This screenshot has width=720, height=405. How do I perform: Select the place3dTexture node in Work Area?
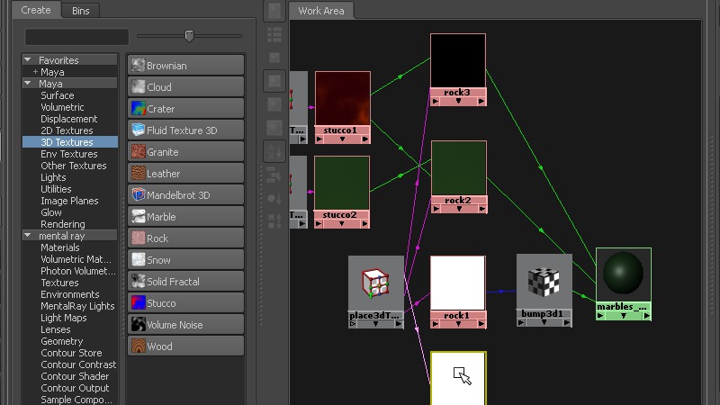(x=376, y=283)
